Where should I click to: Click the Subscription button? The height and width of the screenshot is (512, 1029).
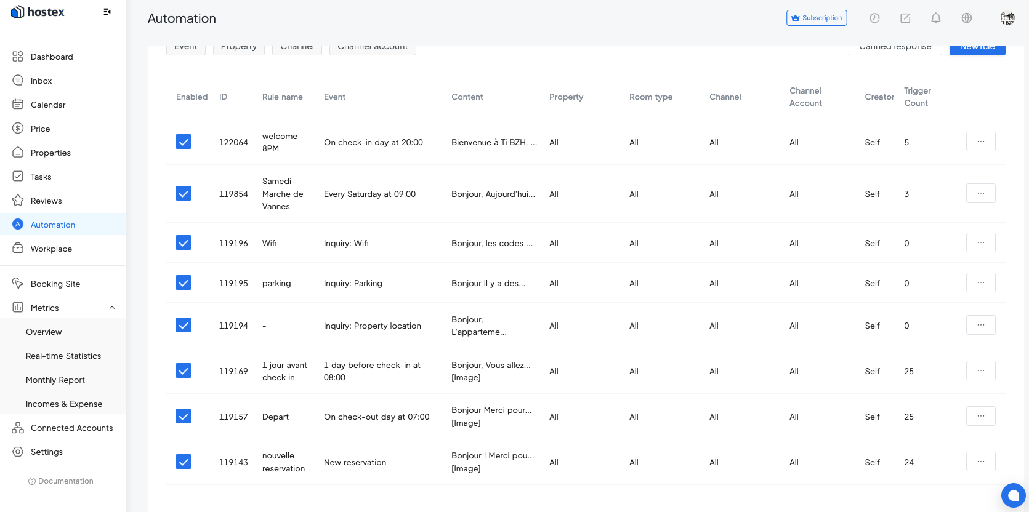(x=816, y=18)
